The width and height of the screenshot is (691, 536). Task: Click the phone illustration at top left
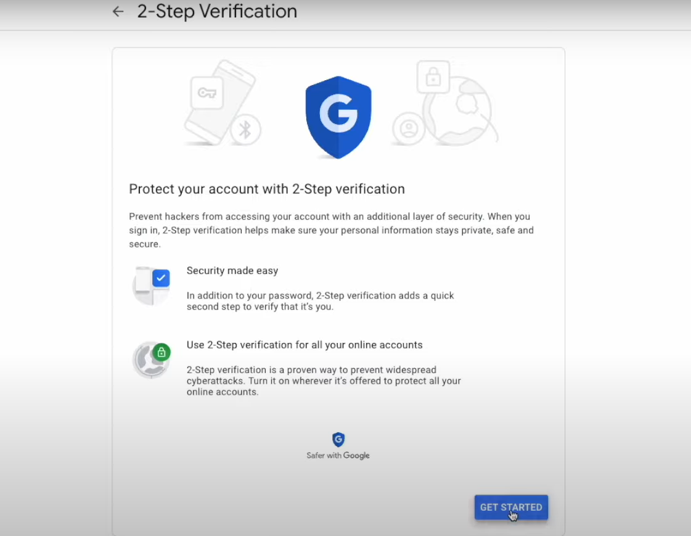pos(219,103)
